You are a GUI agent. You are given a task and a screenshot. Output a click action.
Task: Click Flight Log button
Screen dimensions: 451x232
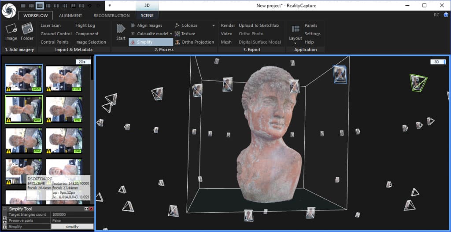pyautogui.click(x=85, y=25)
